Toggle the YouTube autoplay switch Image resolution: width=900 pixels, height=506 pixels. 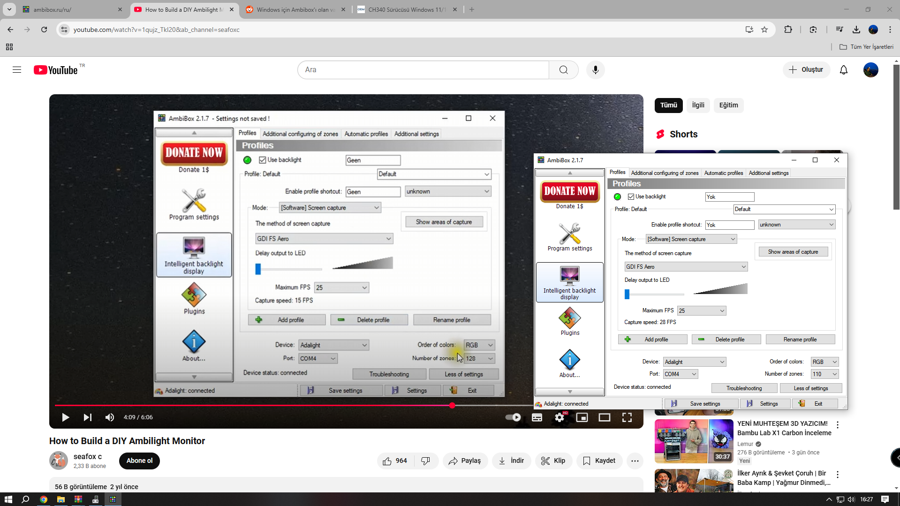coord(513,417)
